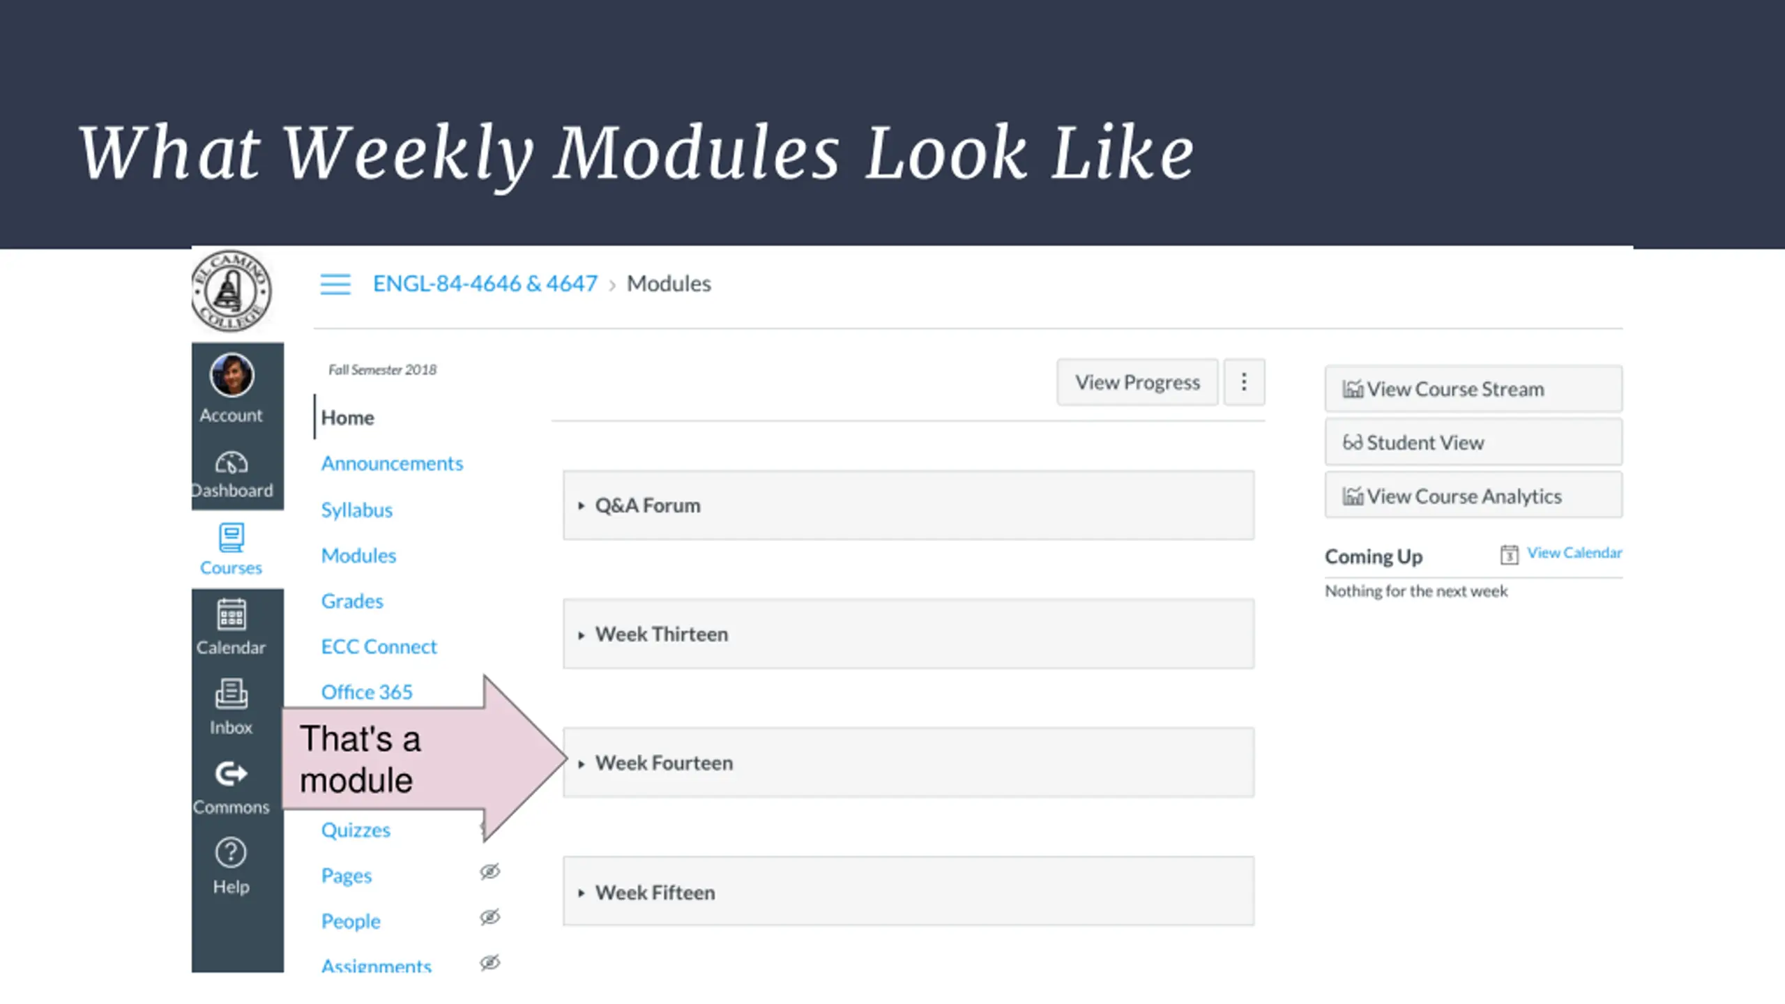Open the Calendar icon in global navigation
1785x1004 pixels.
[231, 615]
